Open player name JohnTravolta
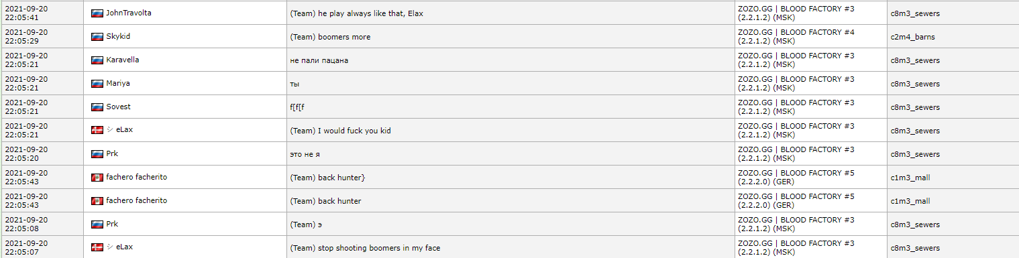Image resolution: width=1019 pixels, height=258 pixels. coord(129,13)
